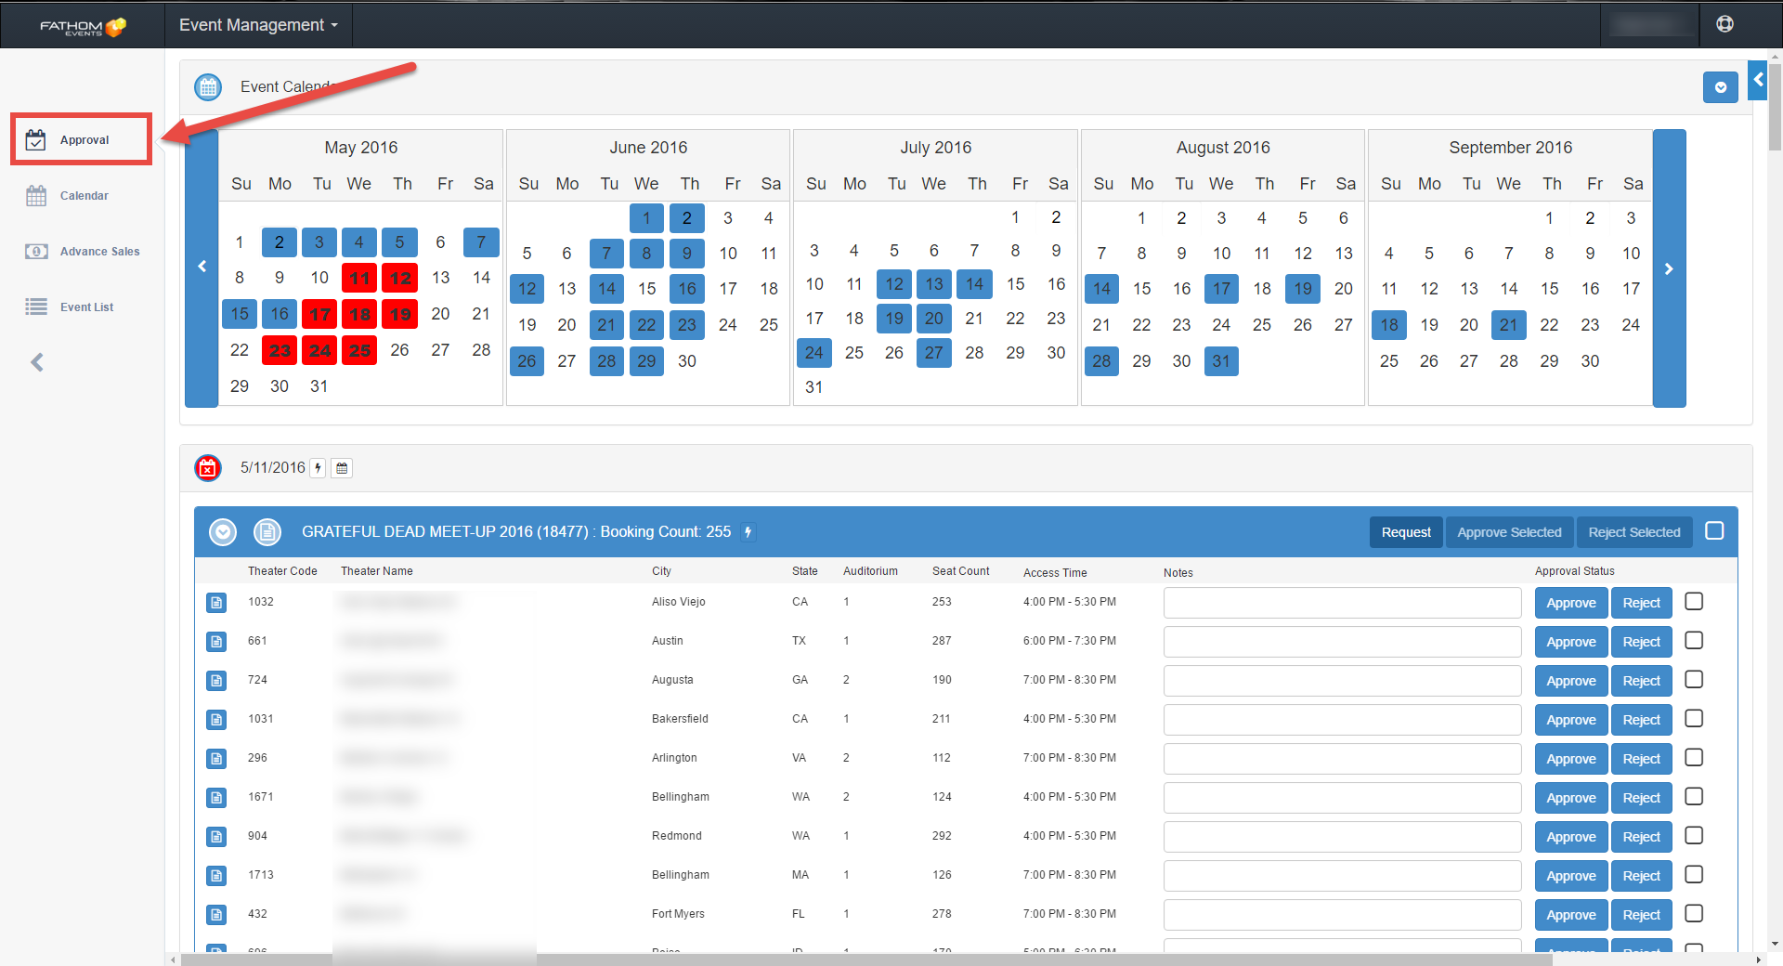Click the red calendar icon beside the date
Image resolution: width=1783 pixels, height=966 pixels.
[208, 468]
